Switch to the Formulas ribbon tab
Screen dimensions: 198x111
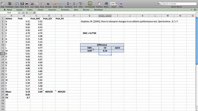pyautogui.click(x=65, y=10)
